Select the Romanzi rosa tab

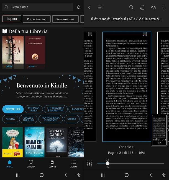point(65,19)
